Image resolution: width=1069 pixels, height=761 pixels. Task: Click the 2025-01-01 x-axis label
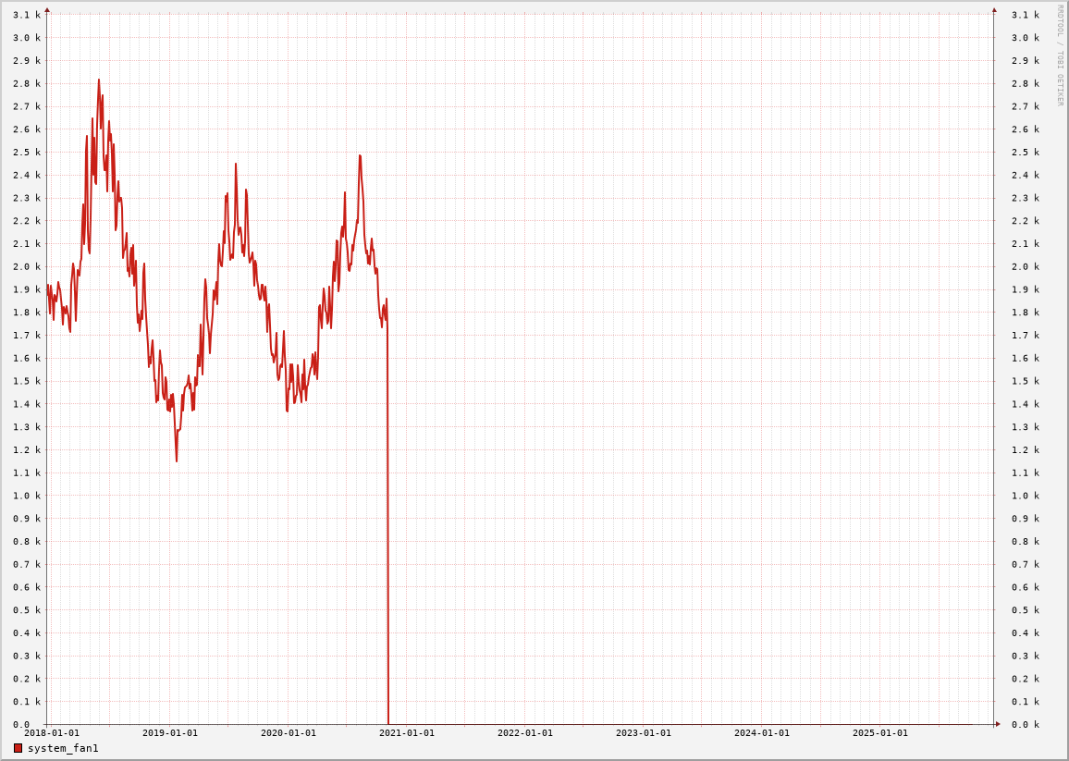click(880, 733)
